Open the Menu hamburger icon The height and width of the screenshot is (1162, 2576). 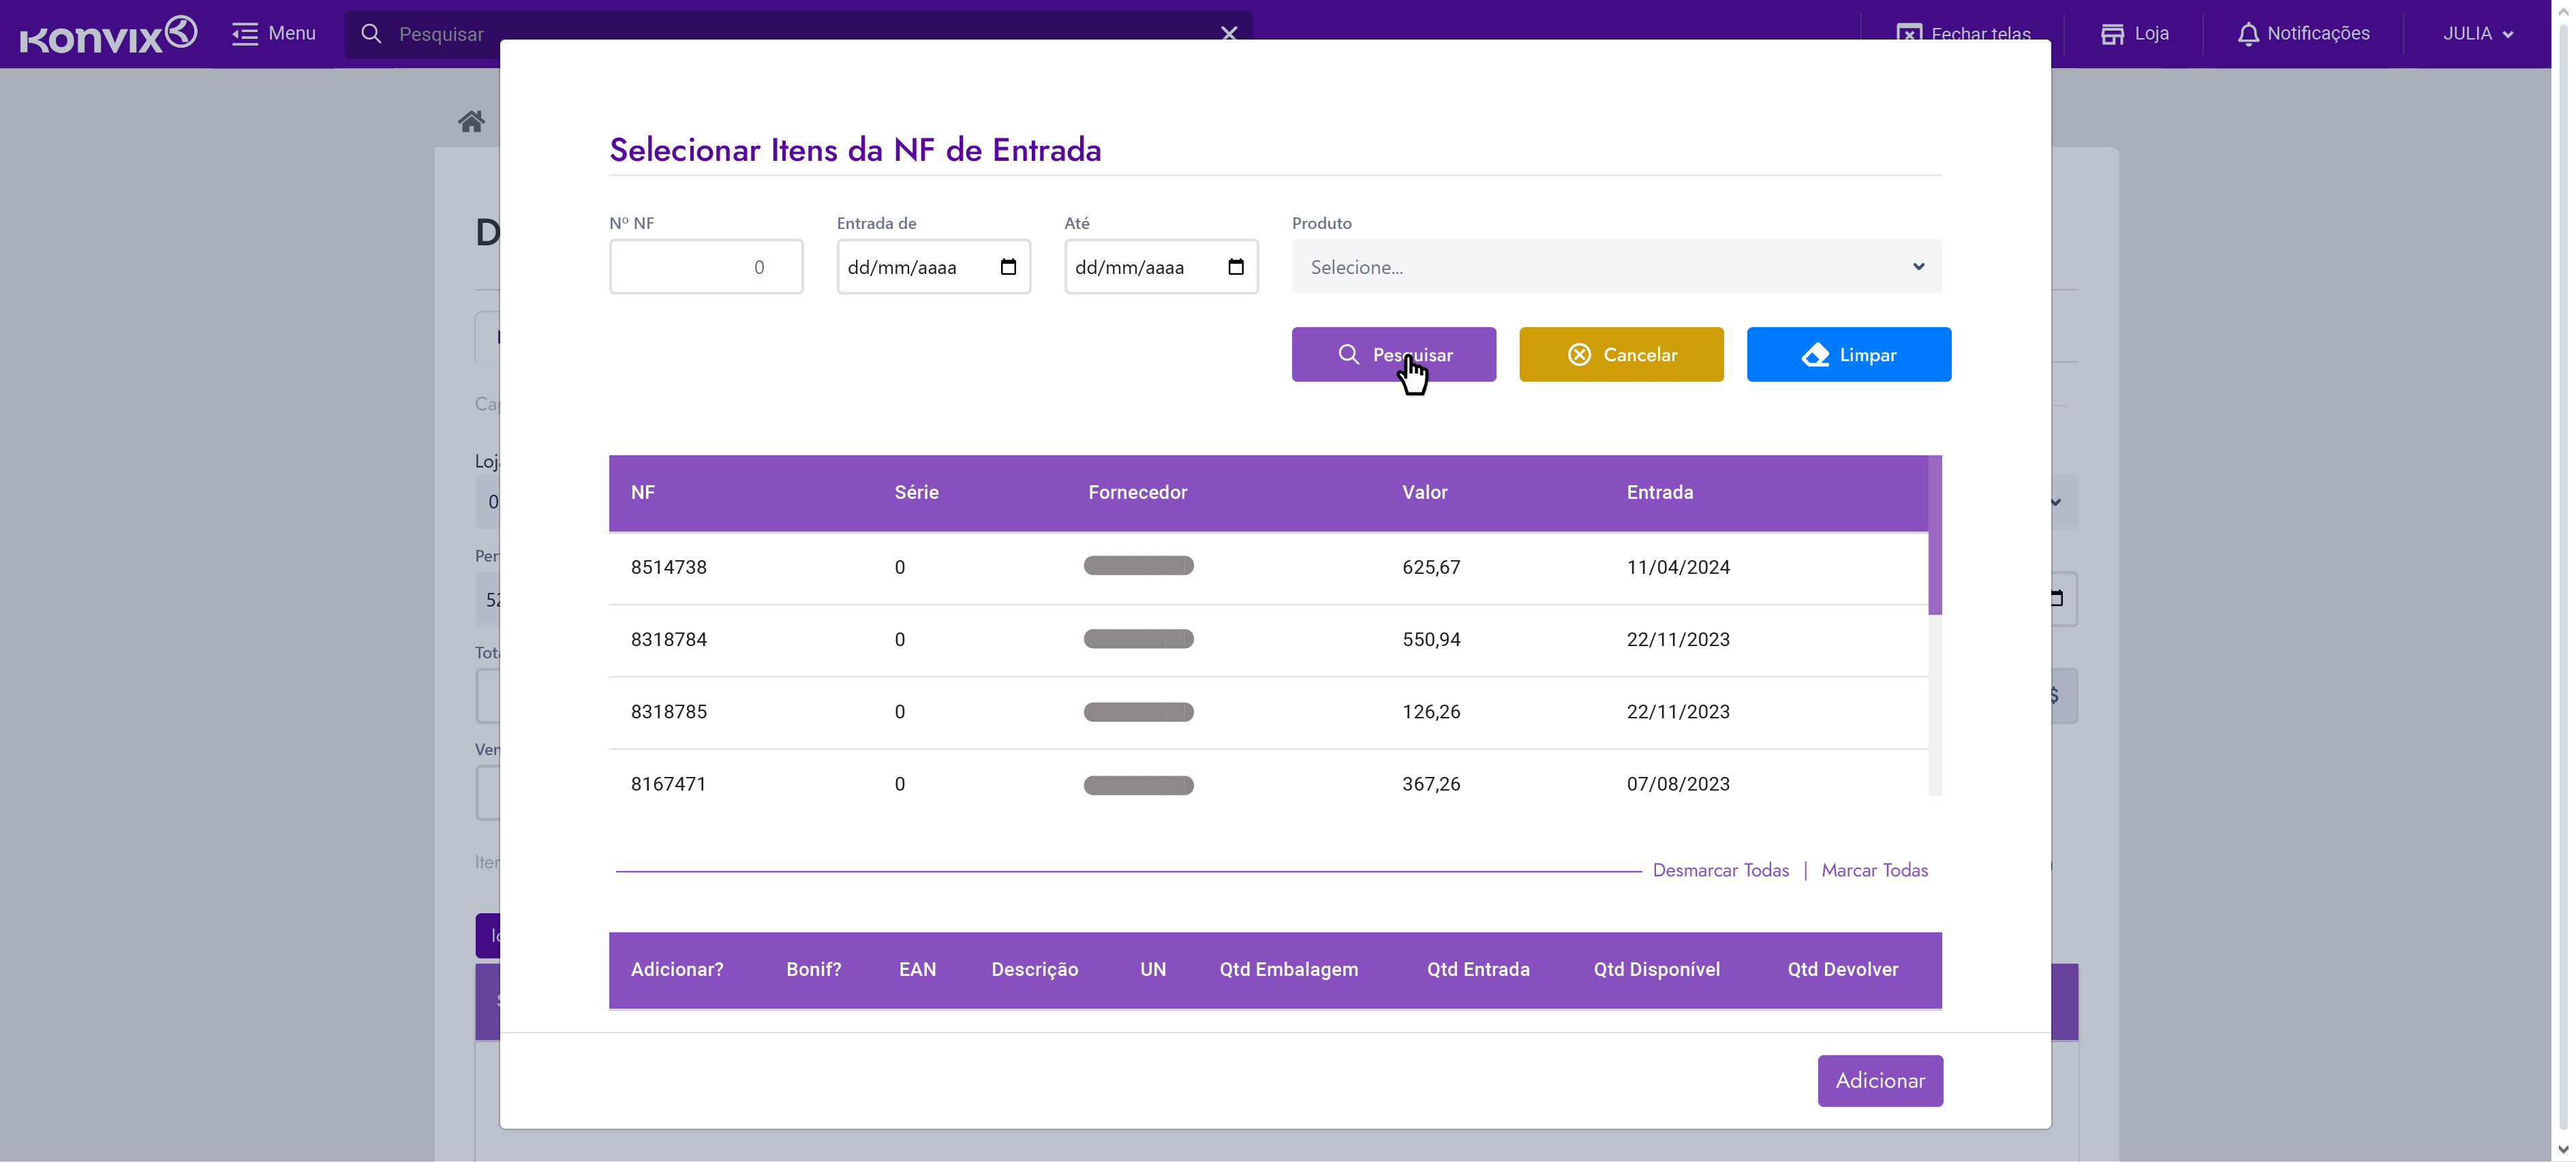(x=244, y=33)
